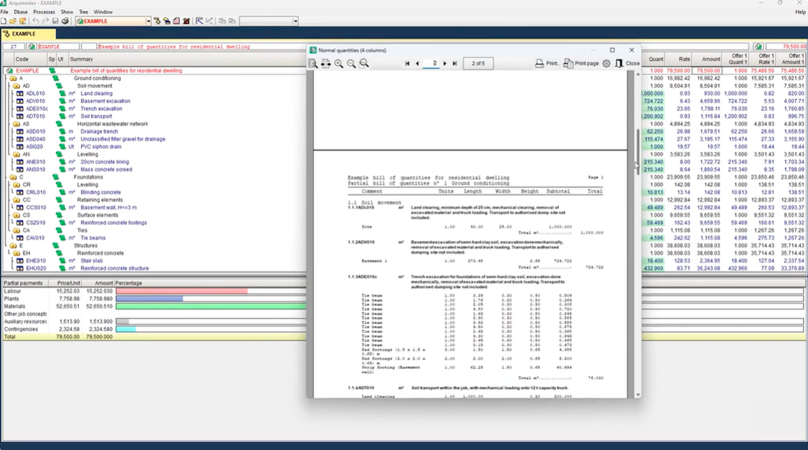Go to next page in preview
The image size is (808, 450).
pos(445,64)
